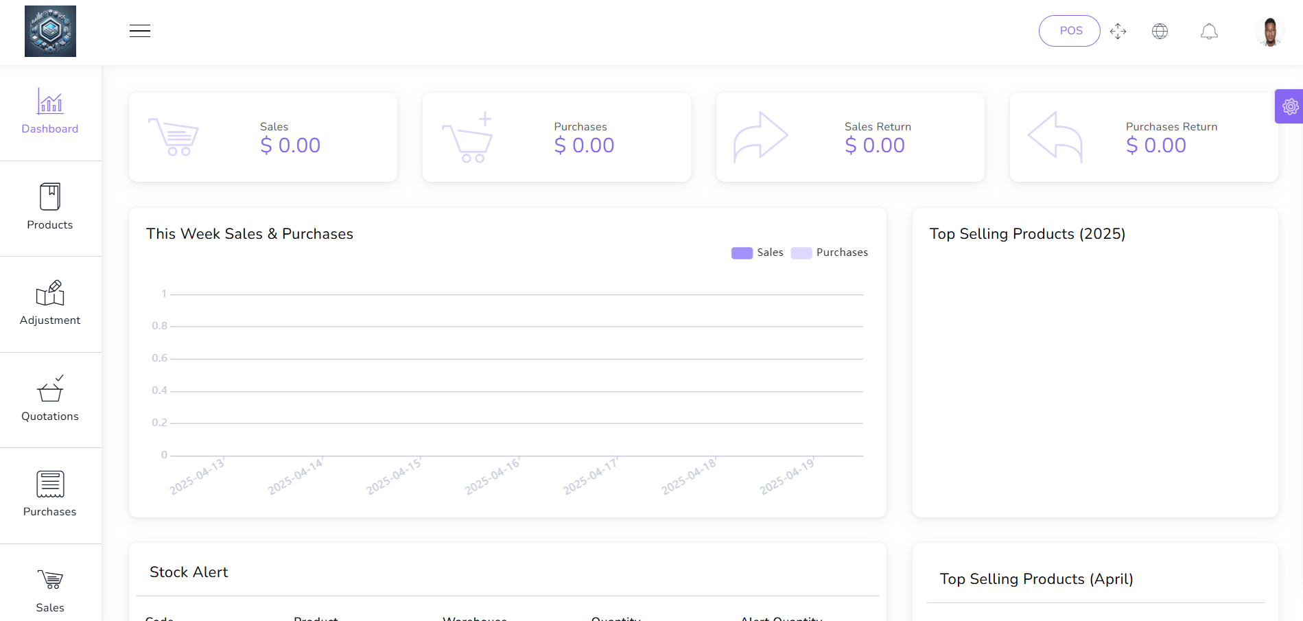Toggle Purchases series in chart legend
The height and width of the screenshot is (621, 1303).
click(829, 253)
